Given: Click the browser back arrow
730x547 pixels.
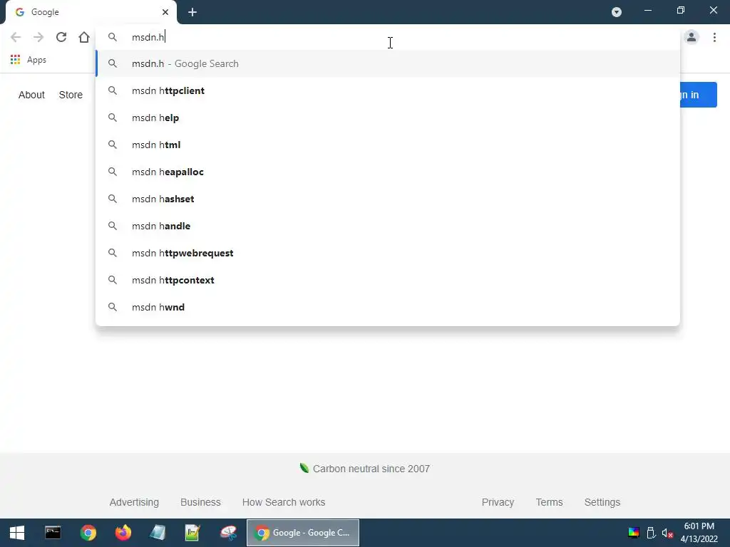Looking at the screenshot, I should coord(16,37).
